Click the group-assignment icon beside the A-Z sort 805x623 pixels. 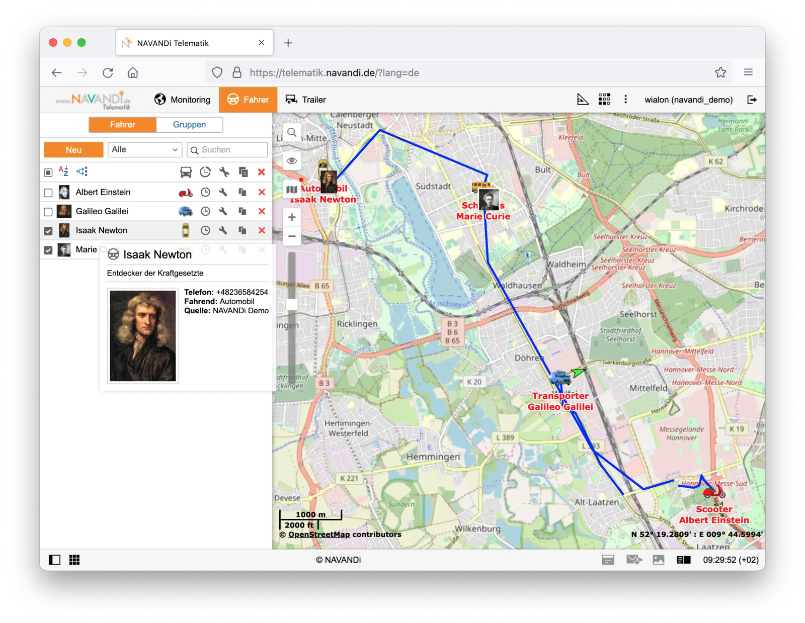point(82,171)
